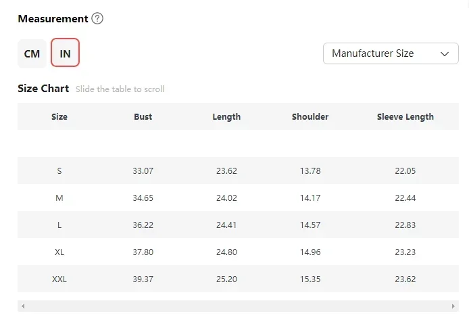Select the XXL size row label
The height and width of the screenshot is (320, 469).
tap(59, 279)
